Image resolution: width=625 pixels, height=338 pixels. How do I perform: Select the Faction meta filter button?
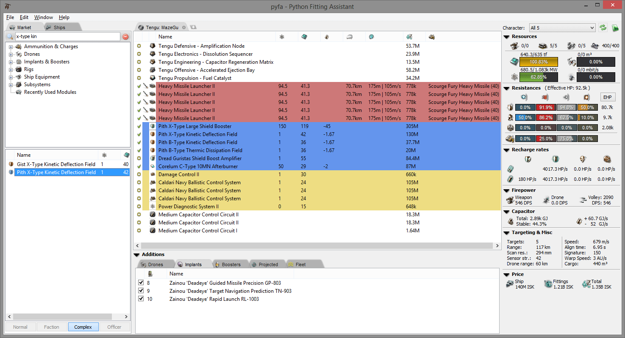click(52, 327)
